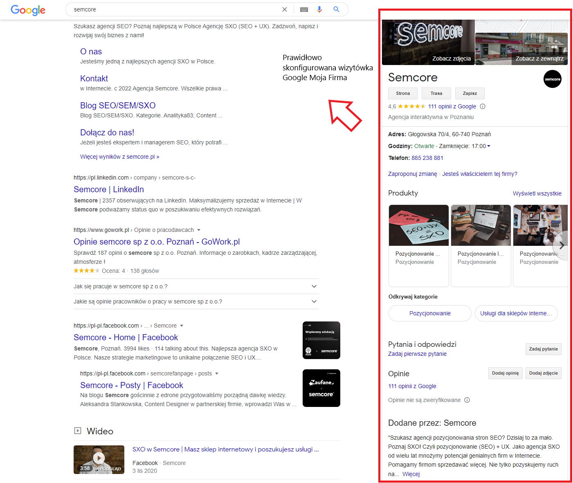Screen dimensions: 573x483
Task: Open Opinie semcore GoWork.pl result
Action: [157, 242]
